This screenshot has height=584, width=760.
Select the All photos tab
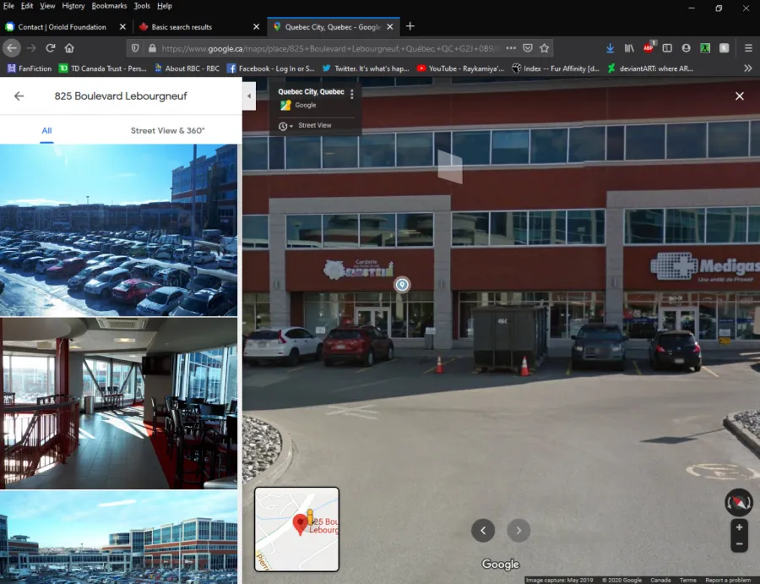tap(46, 130)
